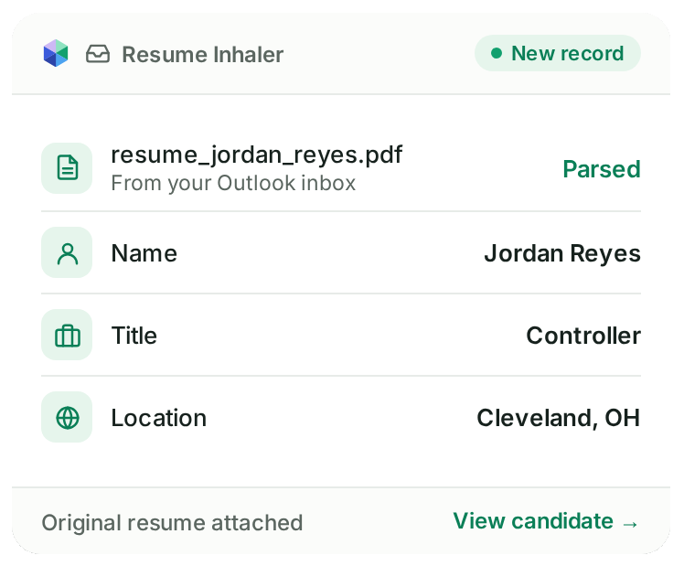The width and height of the screenshot is (684, 566).
Task: Select the resume_jordan_reyes.pdf file name
Action: (x=256, y=155)
